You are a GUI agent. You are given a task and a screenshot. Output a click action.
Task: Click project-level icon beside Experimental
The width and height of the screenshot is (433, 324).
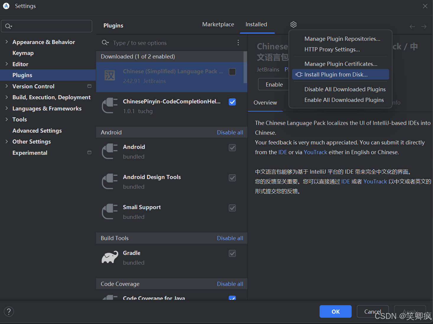(x=89, y=152)
